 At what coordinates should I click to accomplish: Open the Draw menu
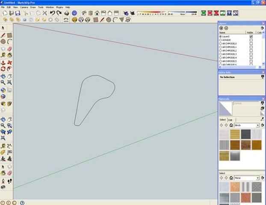tap(33, 7)
